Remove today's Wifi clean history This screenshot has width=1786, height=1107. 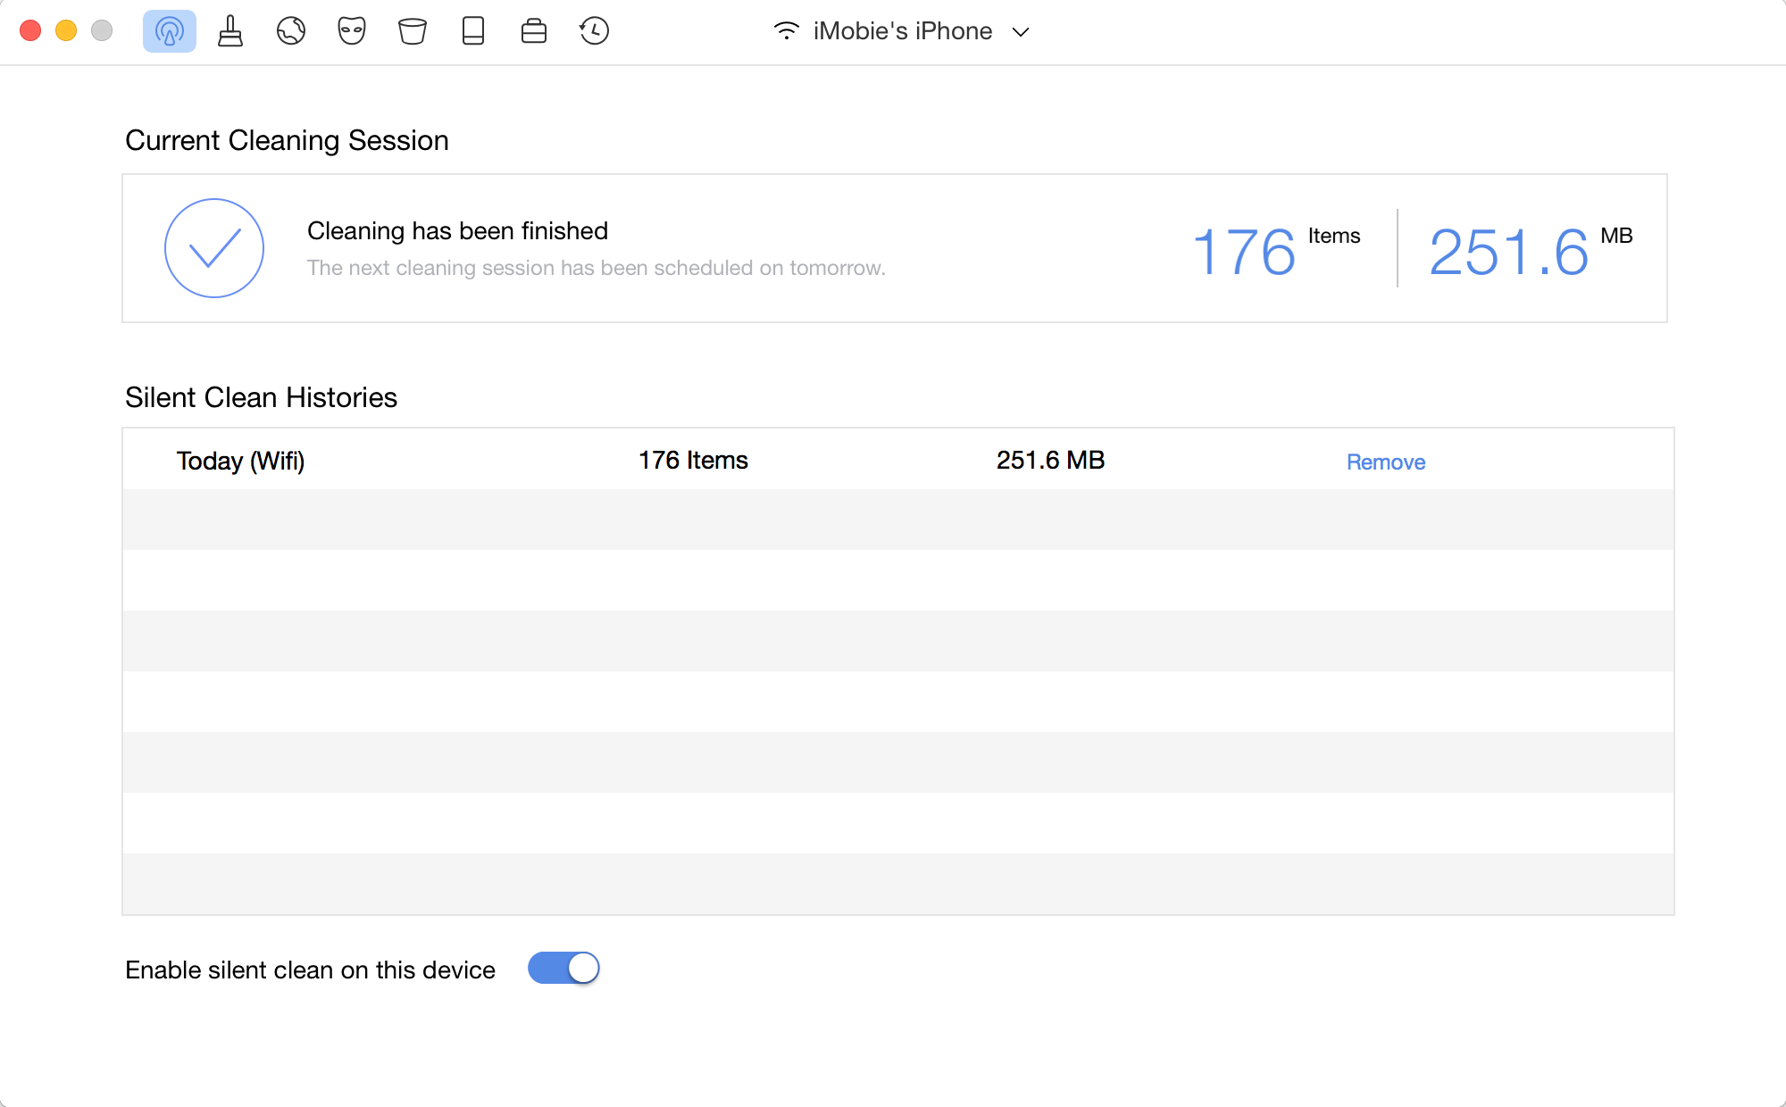(1385, 462)
